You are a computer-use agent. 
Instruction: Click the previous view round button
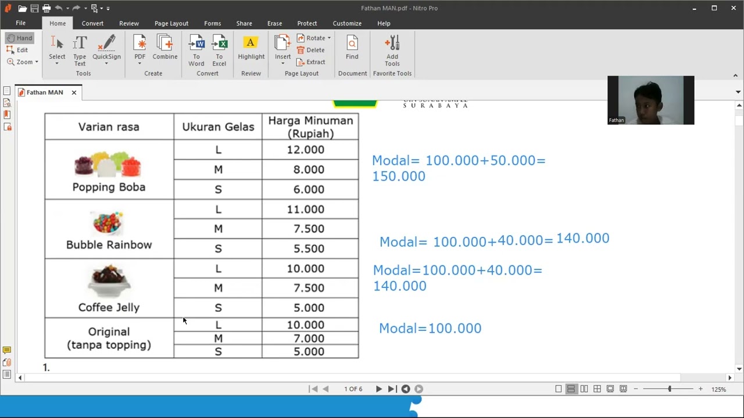(x=406, y=389)
